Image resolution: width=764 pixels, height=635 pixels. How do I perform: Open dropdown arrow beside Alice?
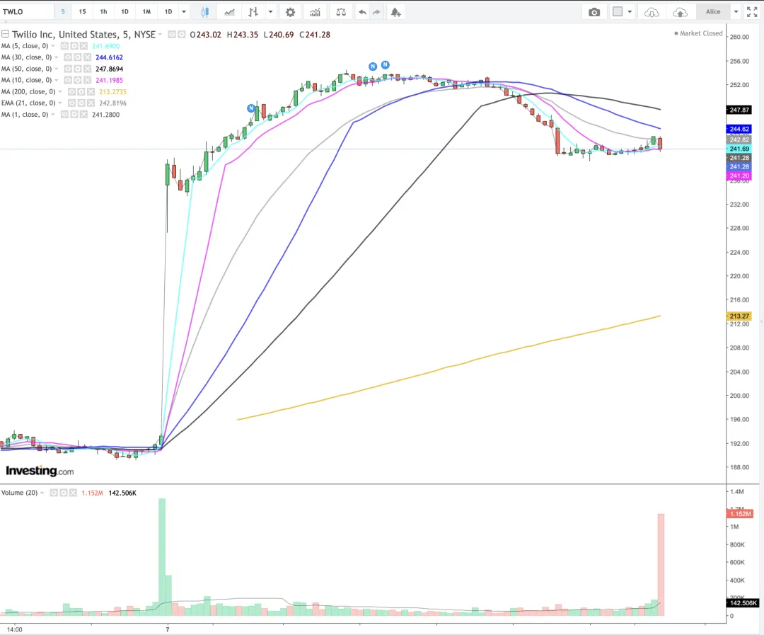(x=736, y=12)
